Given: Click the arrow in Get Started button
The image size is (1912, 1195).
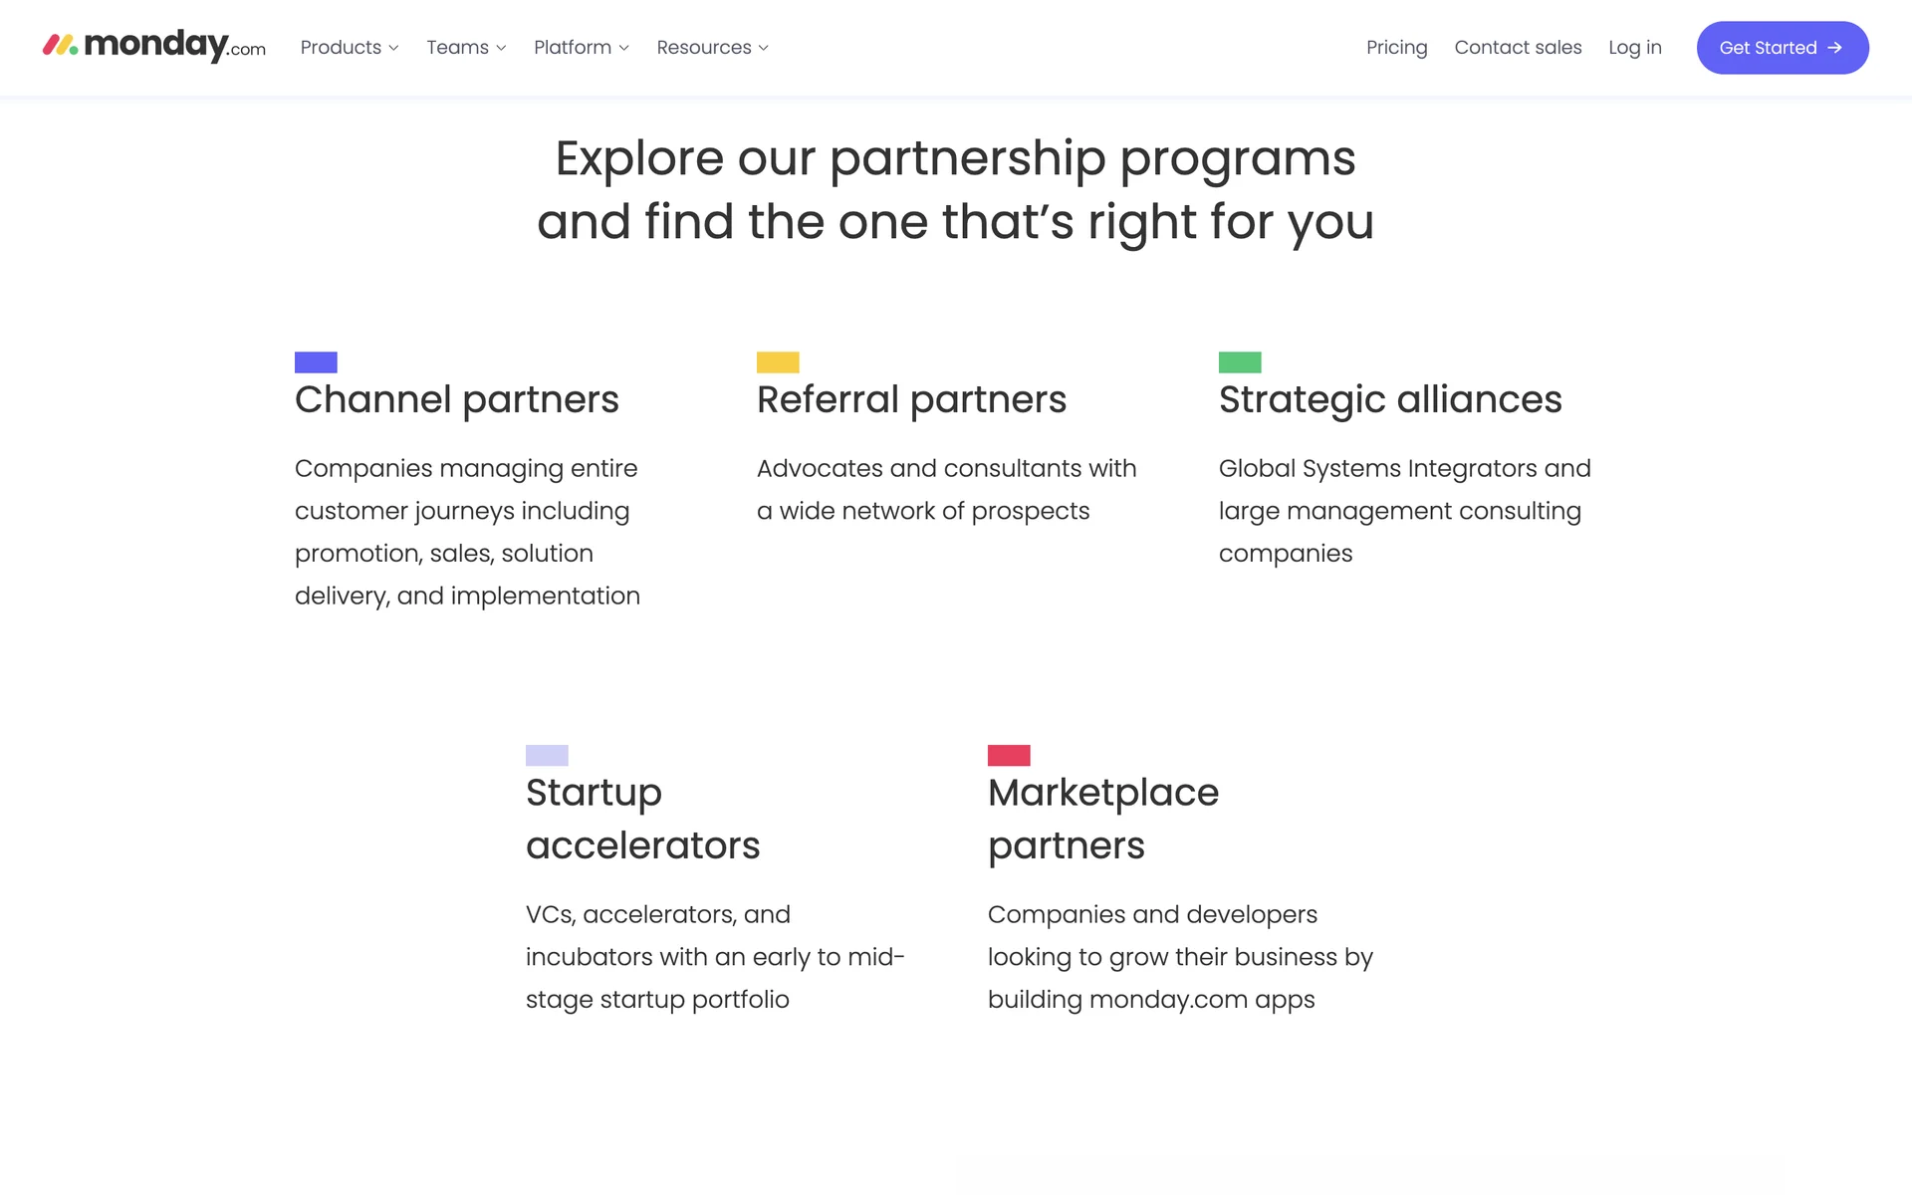Looking at the screenshot, I should point(1834,48).
